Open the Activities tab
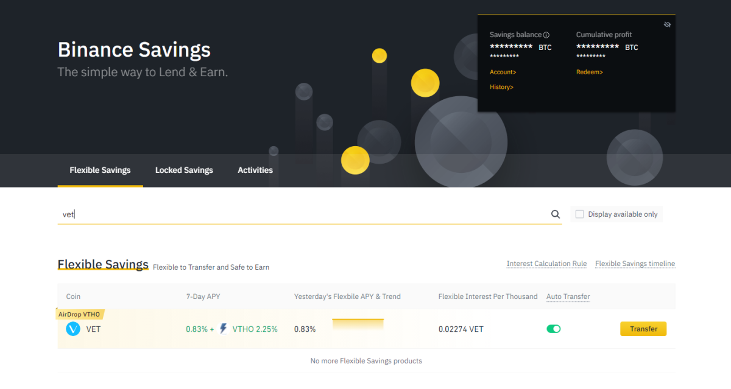Image resolution: width=731 pixels, height=389 pixels. click(255, 170)
